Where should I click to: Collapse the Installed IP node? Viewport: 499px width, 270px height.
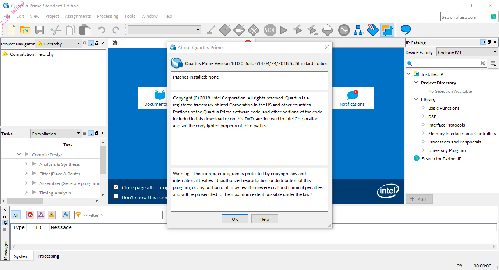[408, 74]
